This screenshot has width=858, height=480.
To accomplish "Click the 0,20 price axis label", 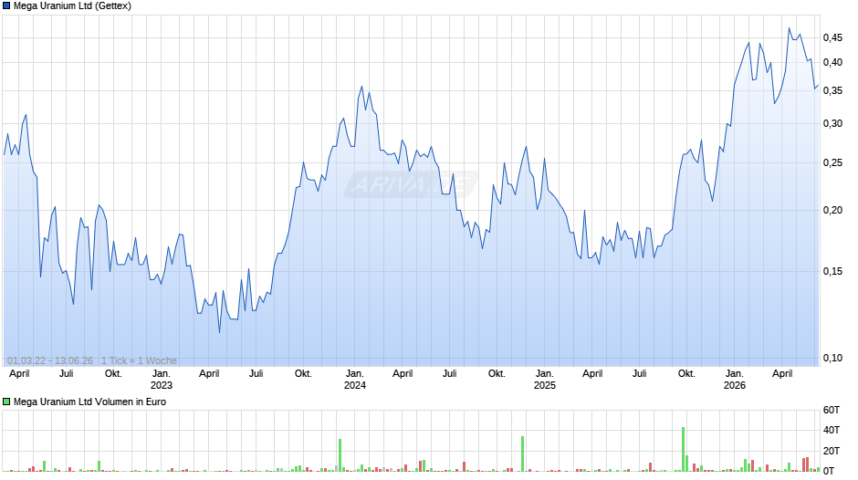I will click(832, 211).
